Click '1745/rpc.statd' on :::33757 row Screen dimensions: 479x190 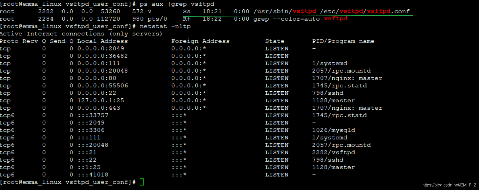tap(339, 115)
